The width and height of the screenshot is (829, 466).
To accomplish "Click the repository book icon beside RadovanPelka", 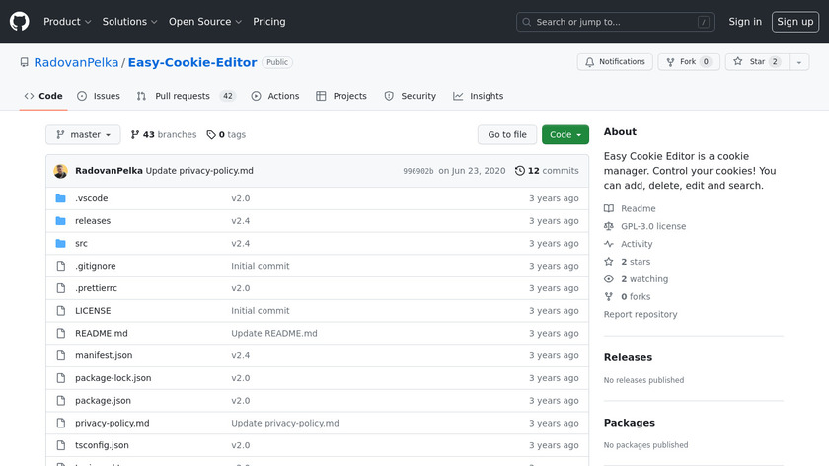I will [x=25, y=62].
